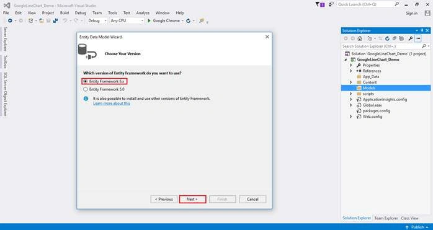The height and width of the screenshot is (230, 433).
Task: Click the Find in Files toolbar icon
Action: click(x=202, y=20)
